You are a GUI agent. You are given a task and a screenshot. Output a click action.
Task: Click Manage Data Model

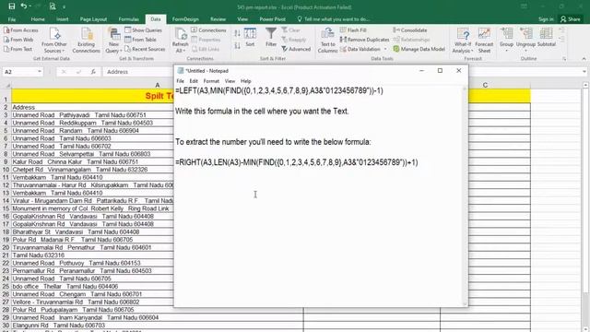point(419,49)
